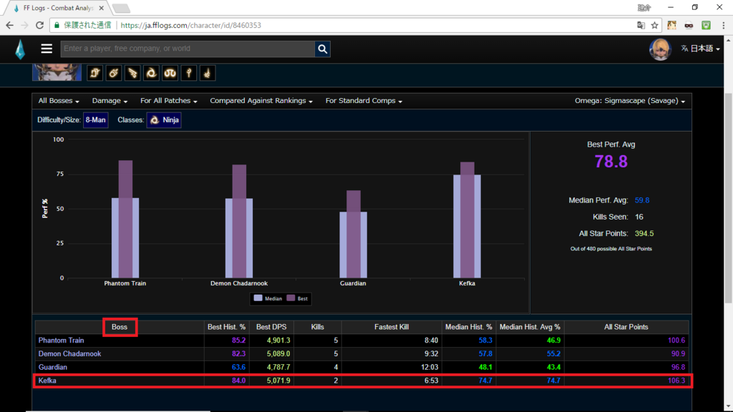
Task: Select the last job icon in row
Action: point(208,73)
